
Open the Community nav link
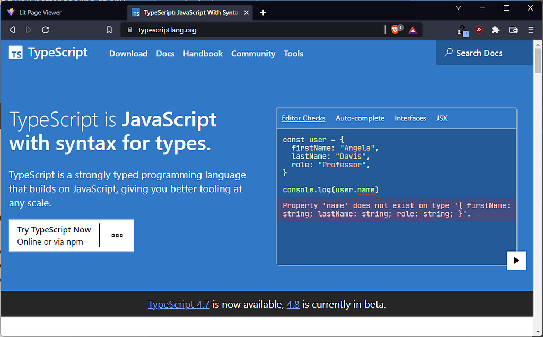coord(253,54)
